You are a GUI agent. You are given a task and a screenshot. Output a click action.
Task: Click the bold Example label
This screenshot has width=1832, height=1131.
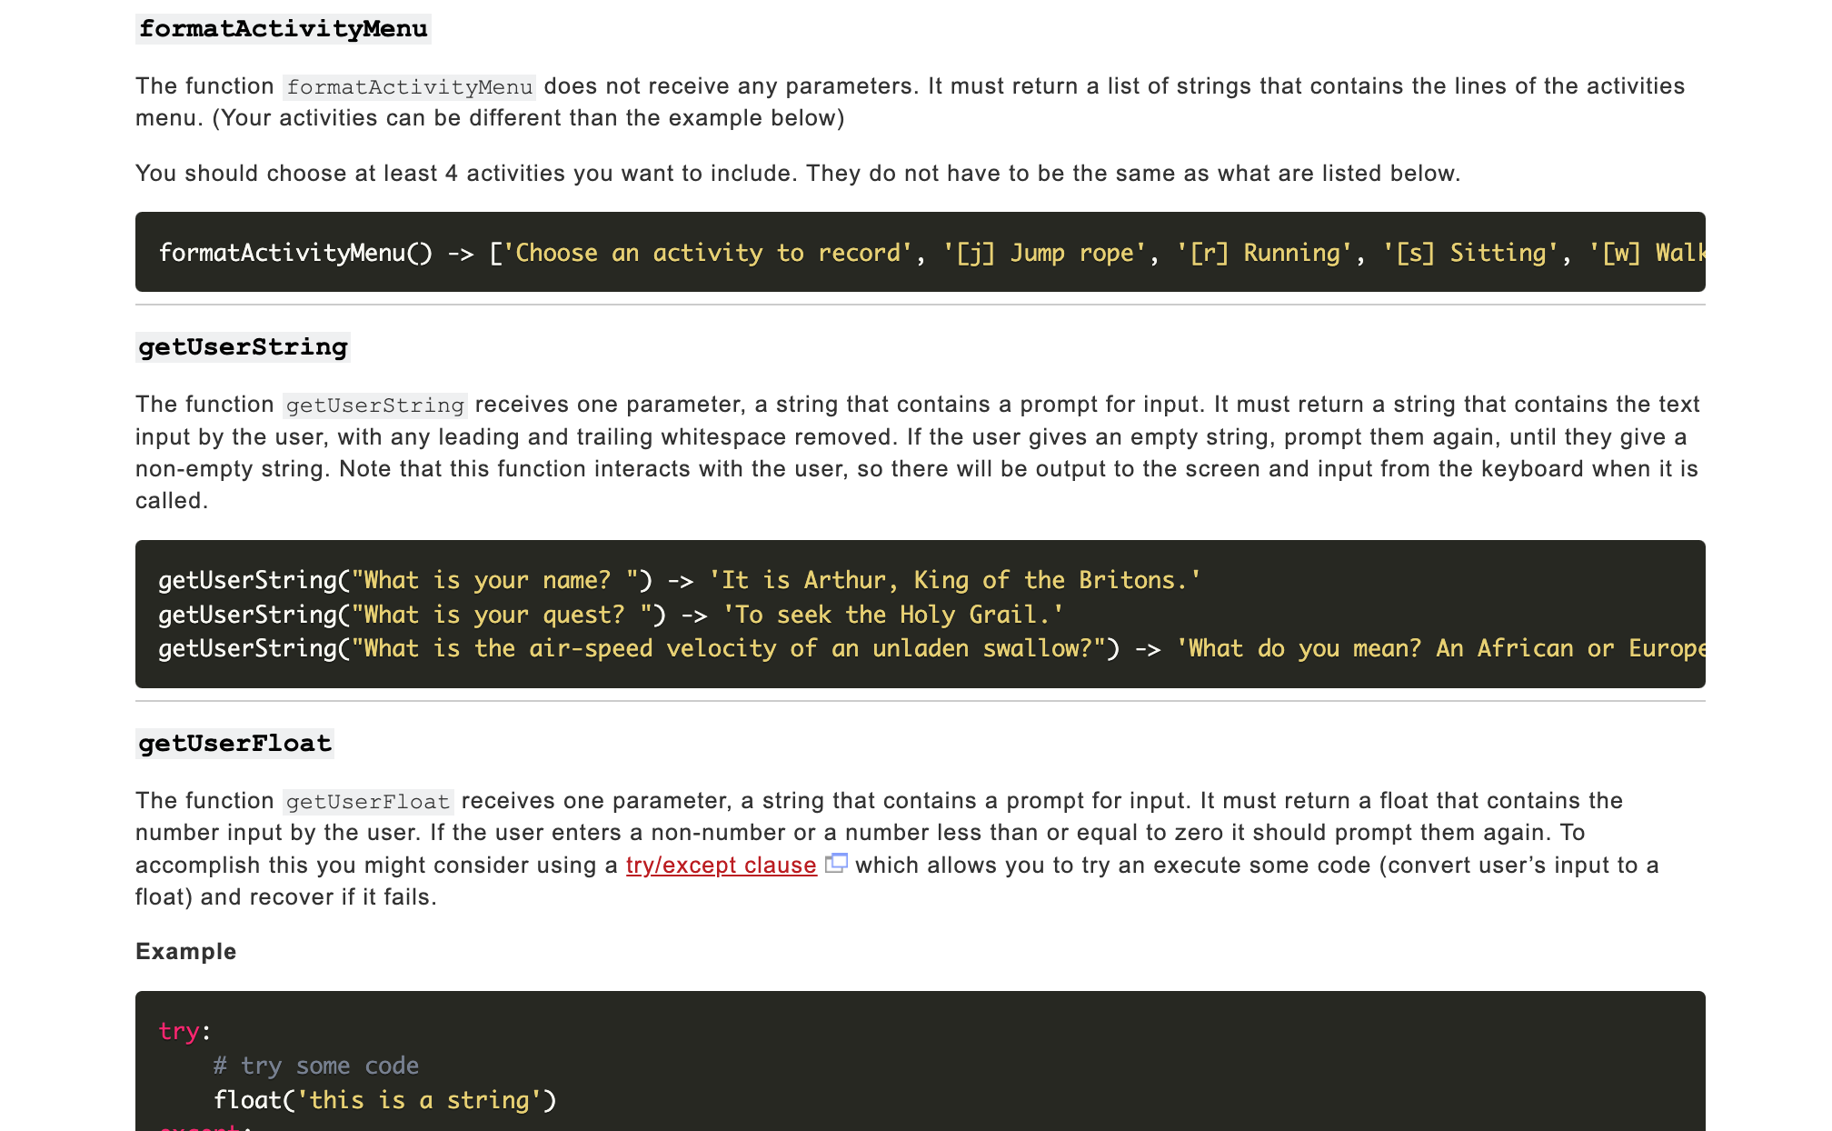185,952
